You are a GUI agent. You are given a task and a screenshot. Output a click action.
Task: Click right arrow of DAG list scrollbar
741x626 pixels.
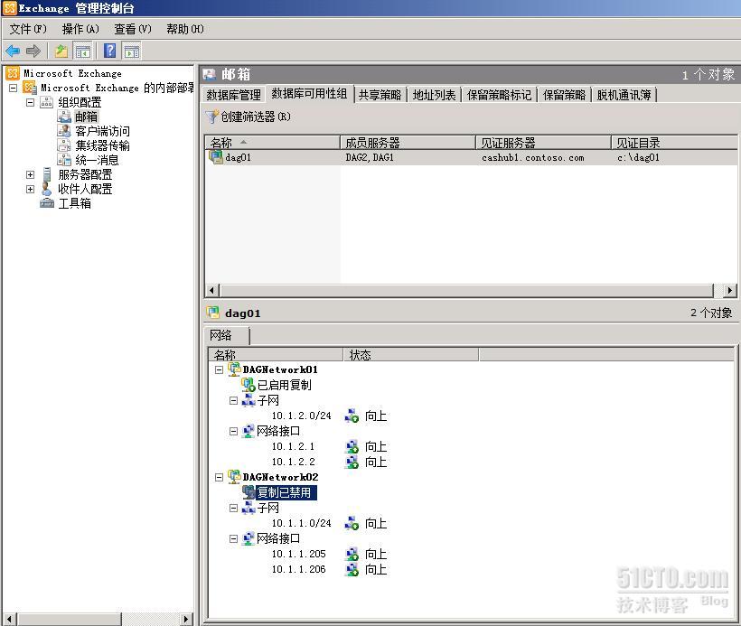730,290
